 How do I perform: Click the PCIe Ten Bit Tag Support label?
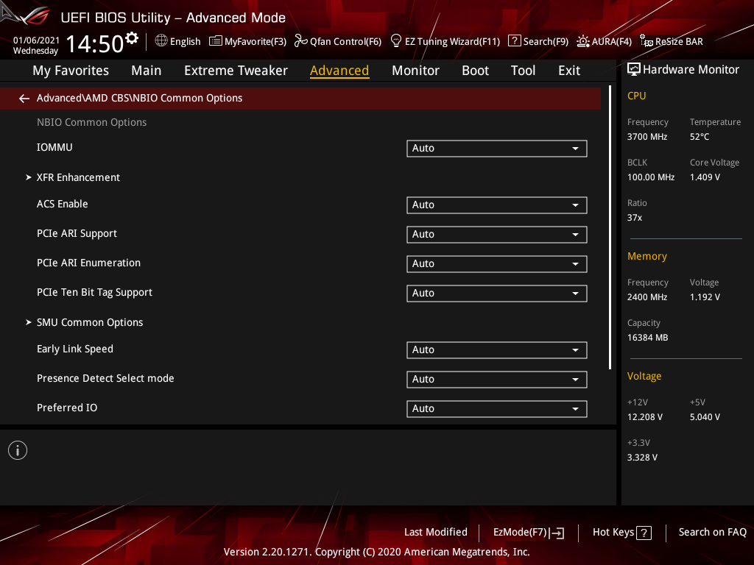tap(94, 293)
